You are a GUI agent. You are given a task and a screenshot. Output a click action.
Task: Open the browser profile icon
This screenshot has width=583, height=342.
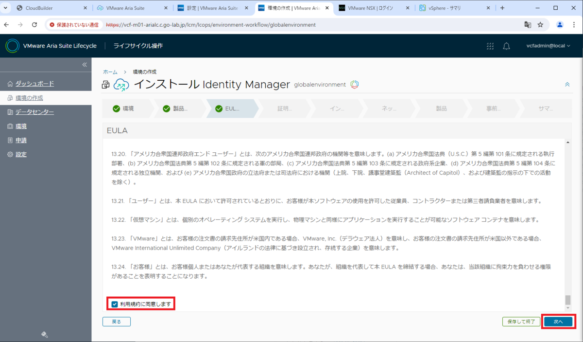pyautogui.click(x=560, y=24)
